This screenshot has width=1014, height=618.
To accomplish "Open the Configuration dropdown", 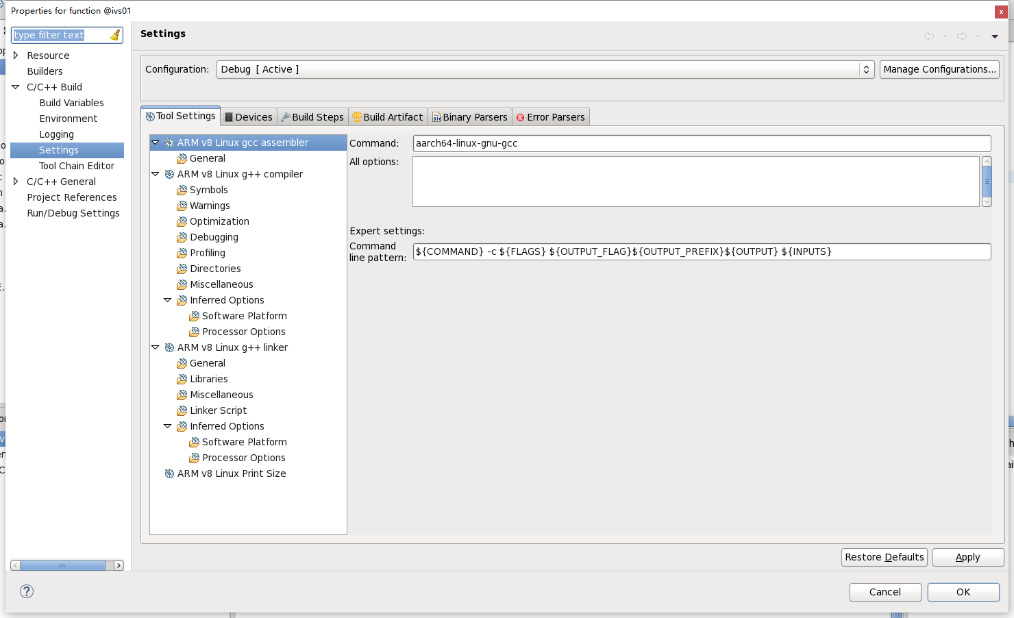I will click(x=866, y=69).
